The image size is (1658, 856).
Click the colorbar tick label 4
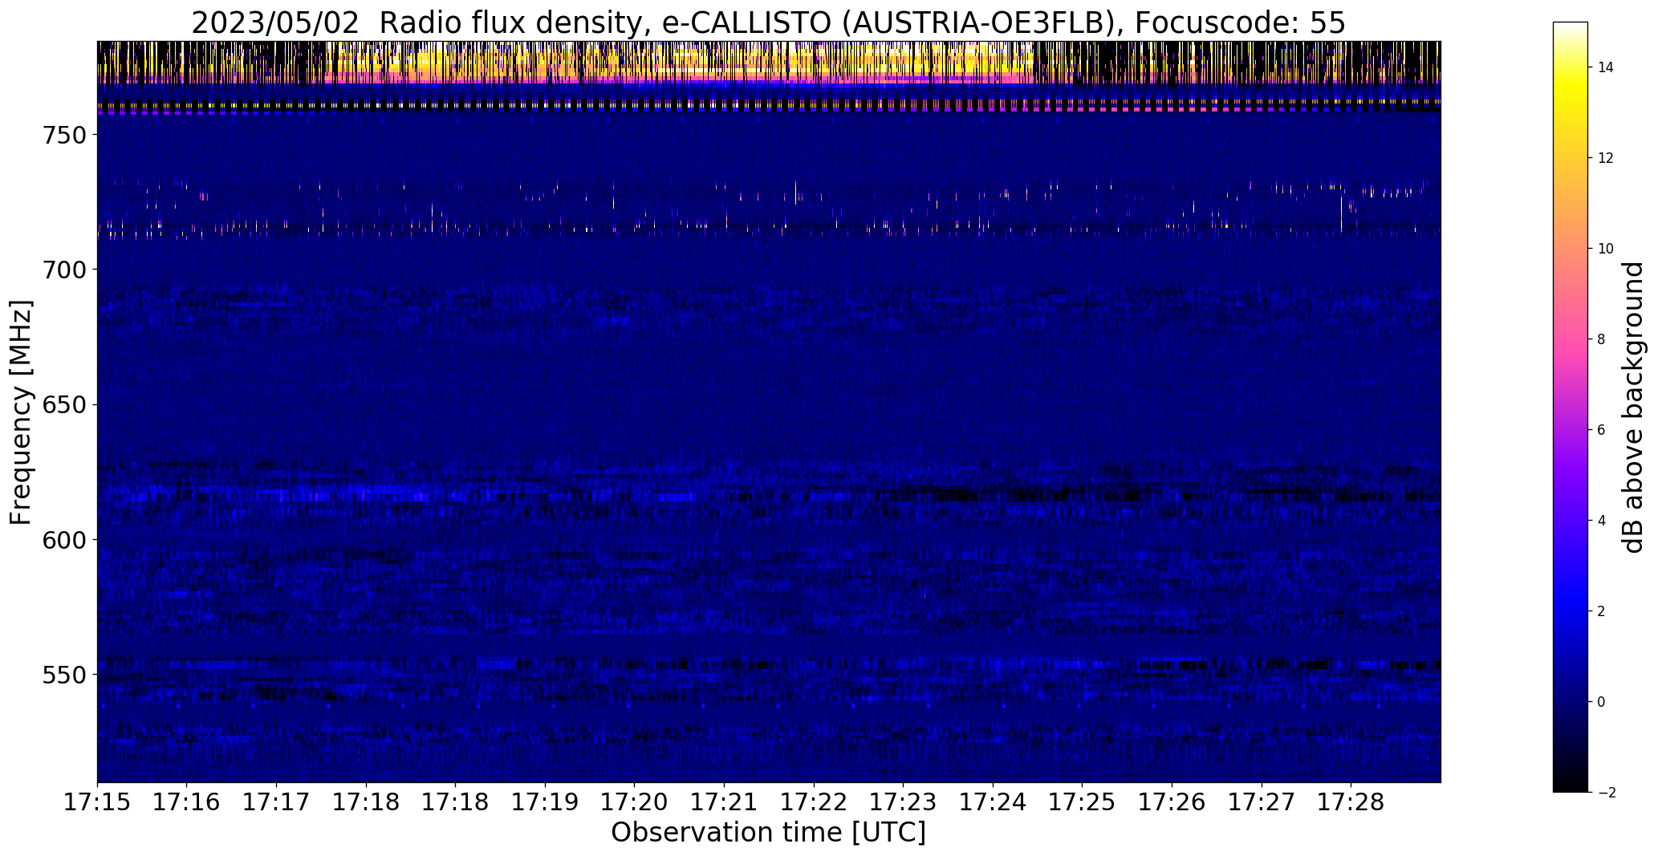pyautogui.click(x=1601, y=521)
